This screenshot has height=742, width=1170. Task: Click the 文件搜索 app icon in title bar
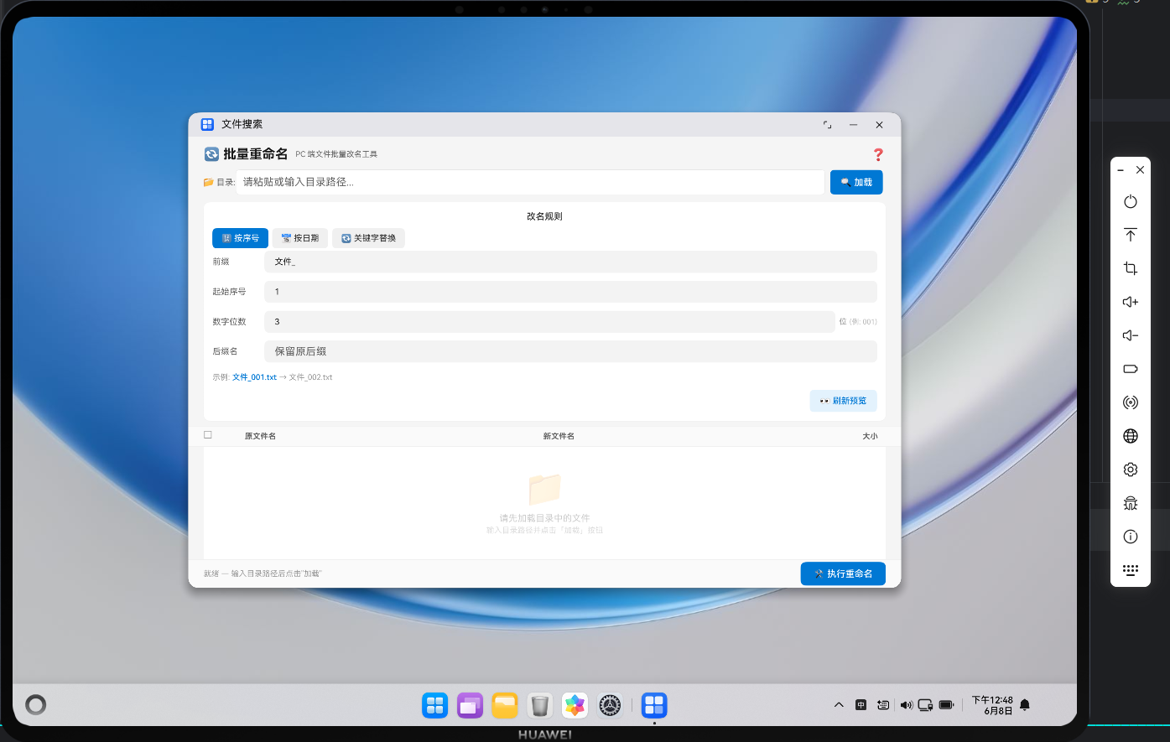[207, 124]
